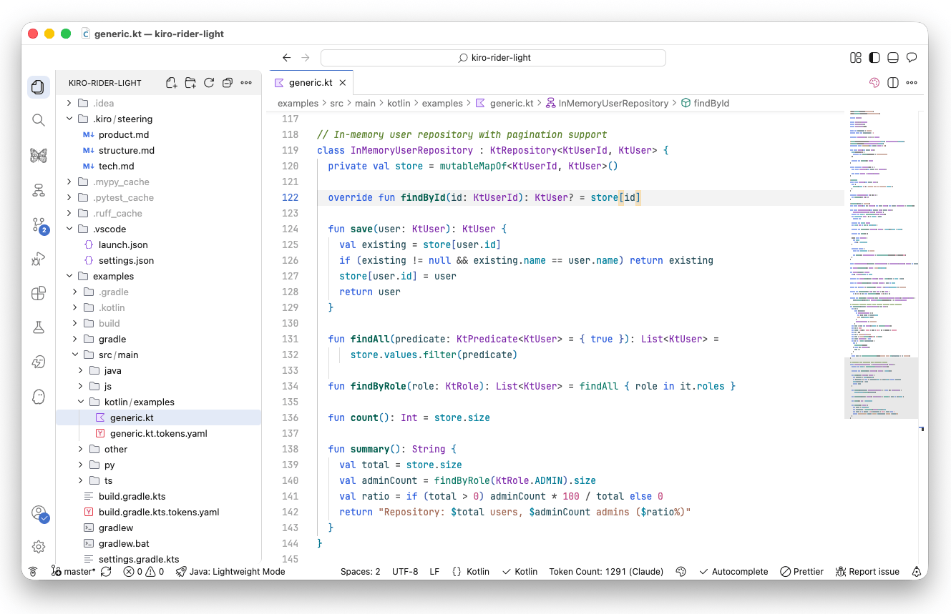Collapse all folders in explorer
951x614 pixels.
pyautogui.click(x=228, y=83)
